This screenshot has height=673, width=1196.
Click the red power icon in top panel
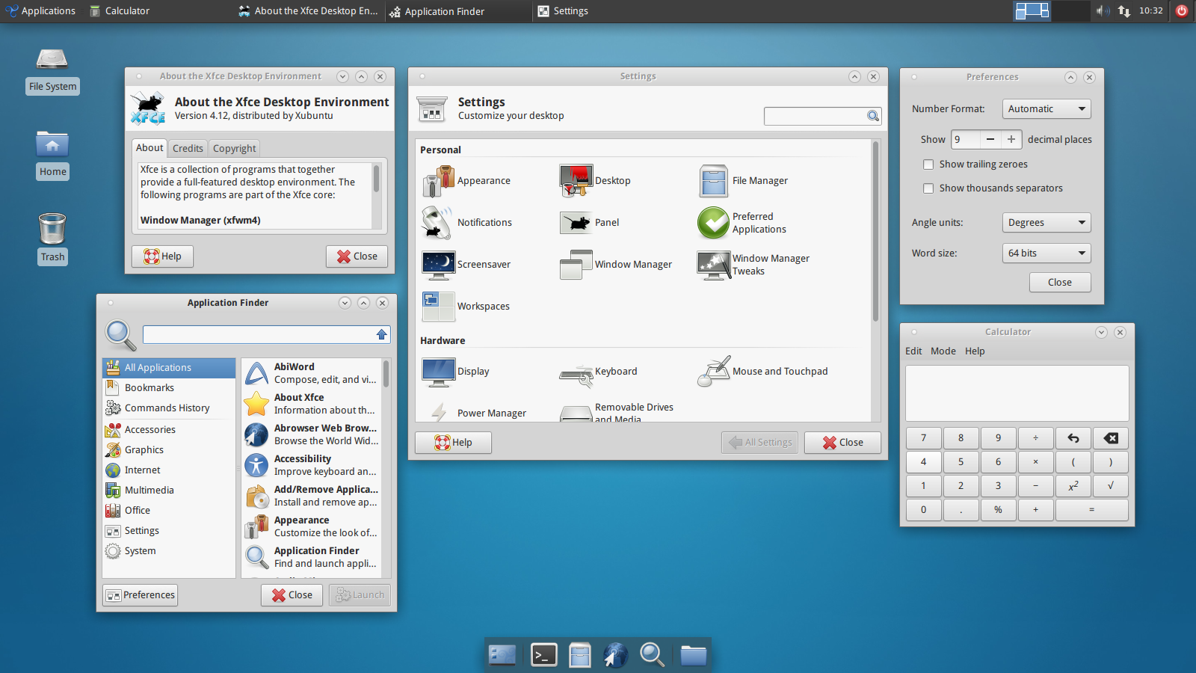[1182, 10]
